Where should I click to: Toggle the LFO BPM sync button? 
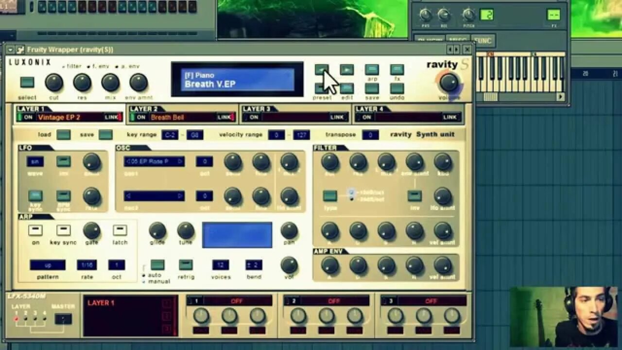tap(63, 195)
